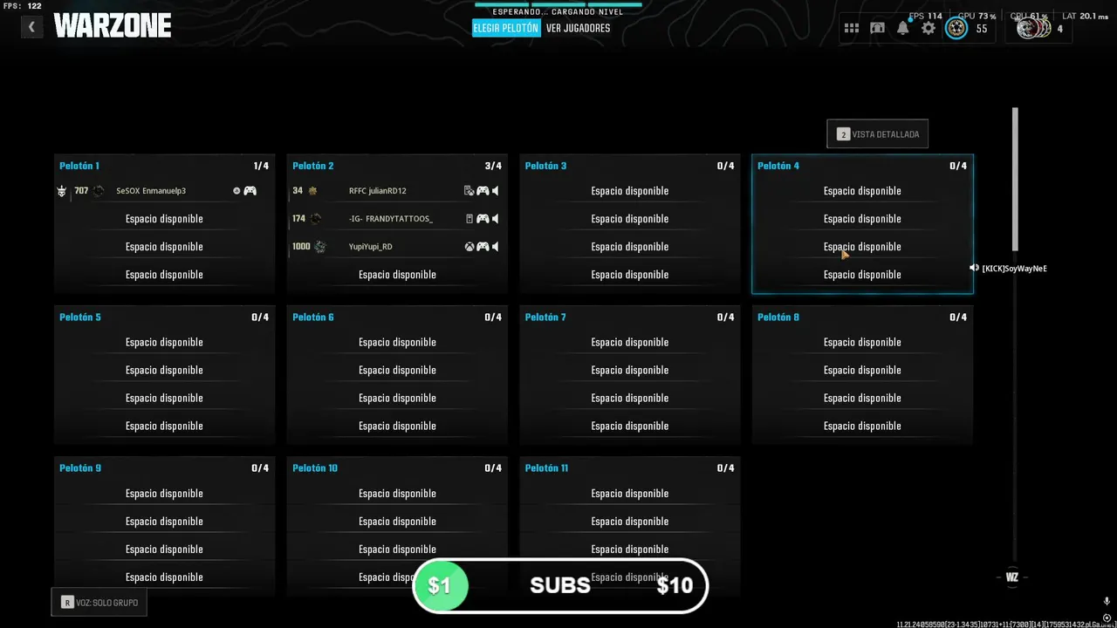
Task: Click the rank emblem next to level 707
Action: (99, 191)
